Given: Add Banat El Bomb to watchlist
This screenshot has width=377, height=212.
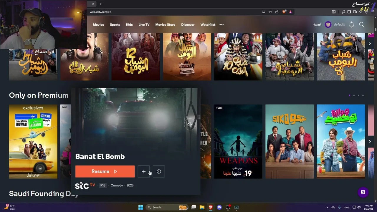Looking at the screenshot, I should click(x=144, y=171).
